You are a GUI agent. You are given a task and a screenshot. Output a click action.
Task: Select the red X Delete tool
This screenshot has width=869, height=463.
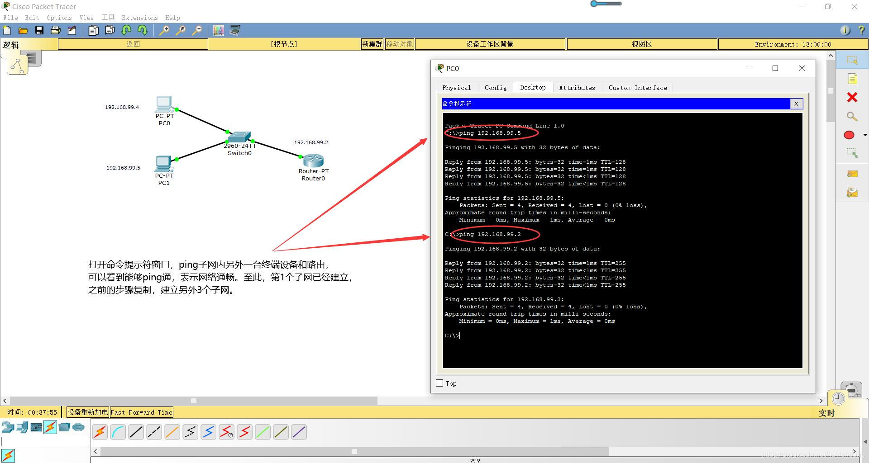pyautogui.click(x=852, y=97)
